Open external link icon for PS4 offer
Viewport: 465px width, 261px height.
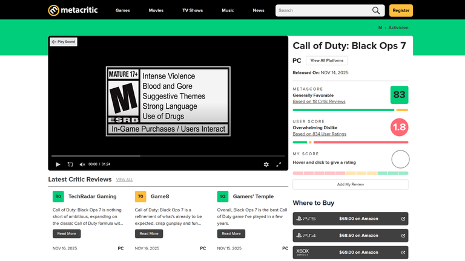pos(403,236)
